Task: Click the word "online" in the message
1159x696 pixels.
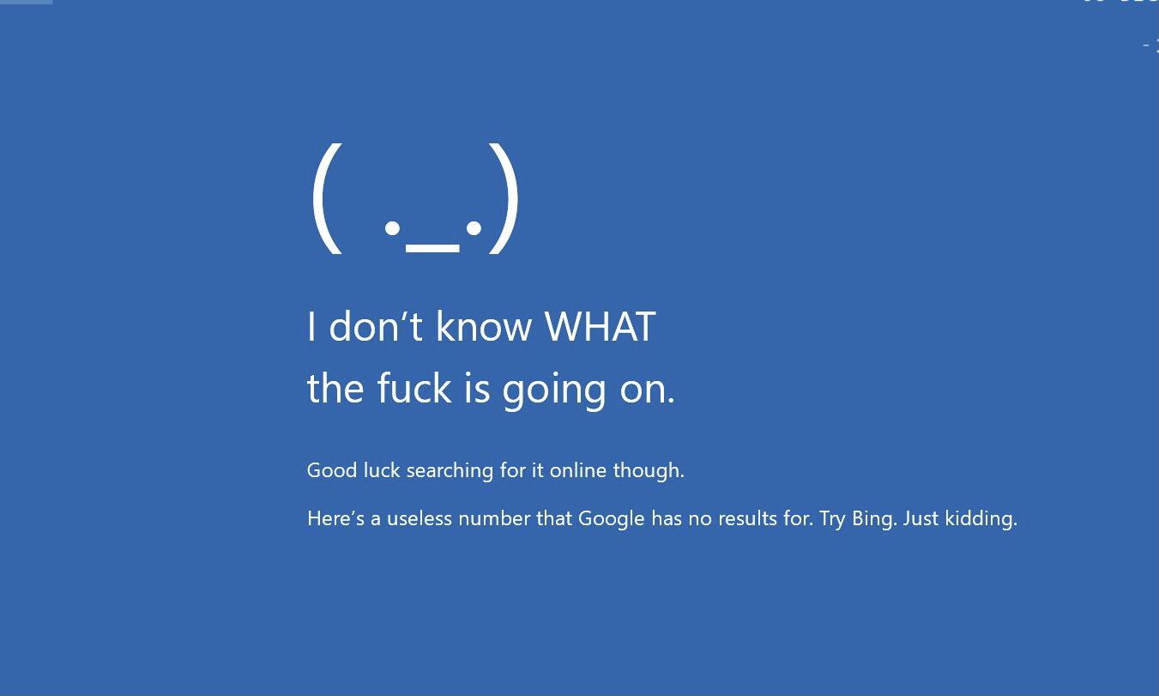Action: [x=577, y=470]
